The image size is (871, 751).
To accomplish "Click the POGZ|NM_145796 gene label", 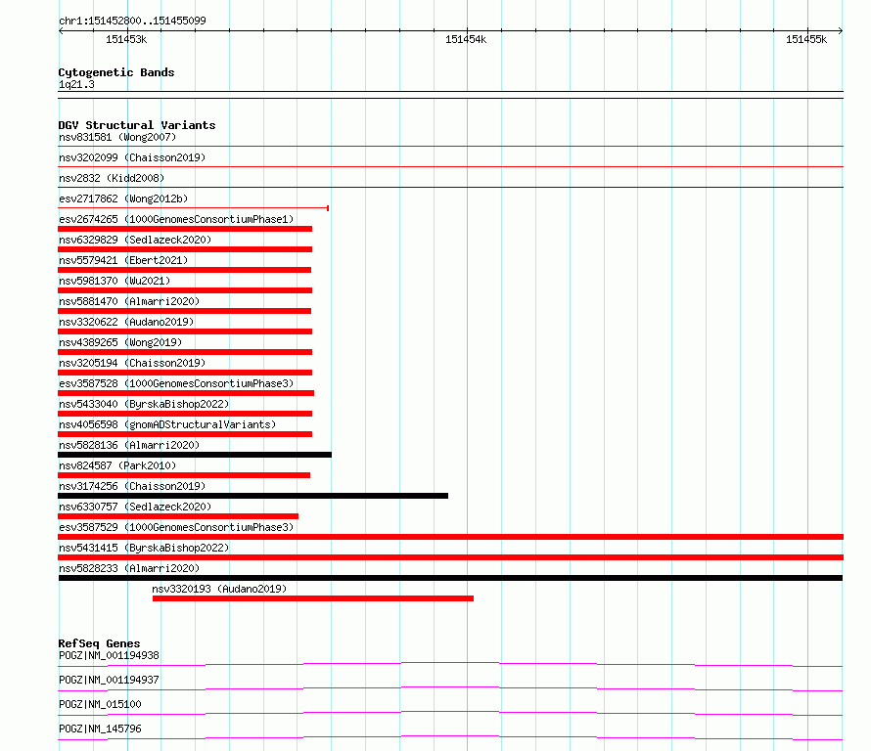I will click(x=100, y=729).
